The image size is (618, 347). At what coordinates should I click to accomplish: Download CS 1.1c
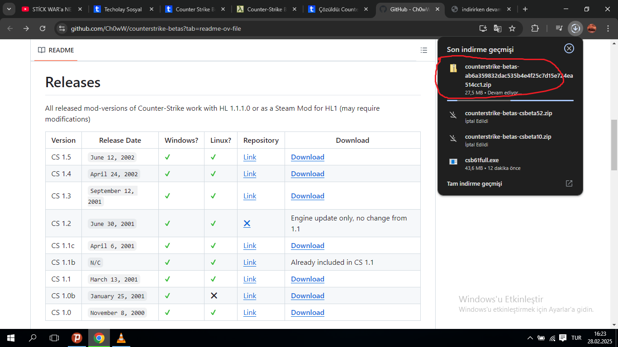308,246
